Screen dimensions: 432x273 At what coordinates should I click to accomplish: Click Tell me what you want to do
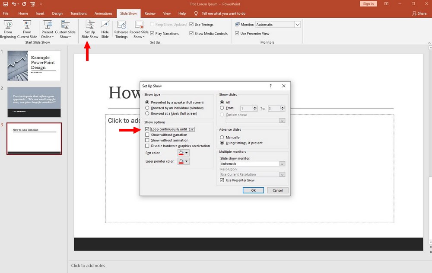pos(223,13)
